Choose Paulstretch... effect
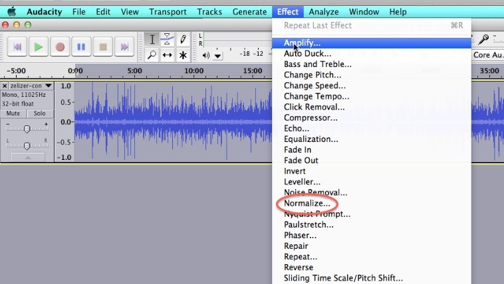 tap(372, 225)
